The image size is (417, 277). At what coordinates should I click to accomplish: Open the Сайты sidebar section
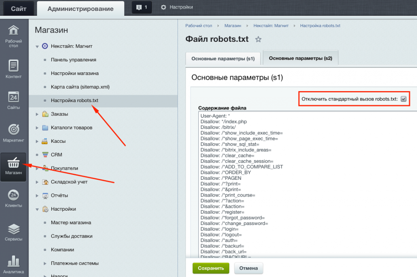tap(13, 100)
